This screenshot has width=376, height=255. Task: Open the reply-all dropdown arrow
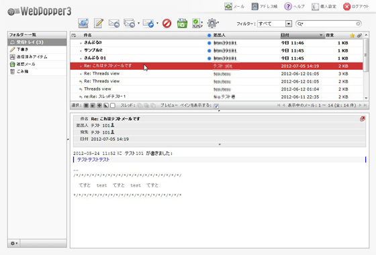pos(138,23)
